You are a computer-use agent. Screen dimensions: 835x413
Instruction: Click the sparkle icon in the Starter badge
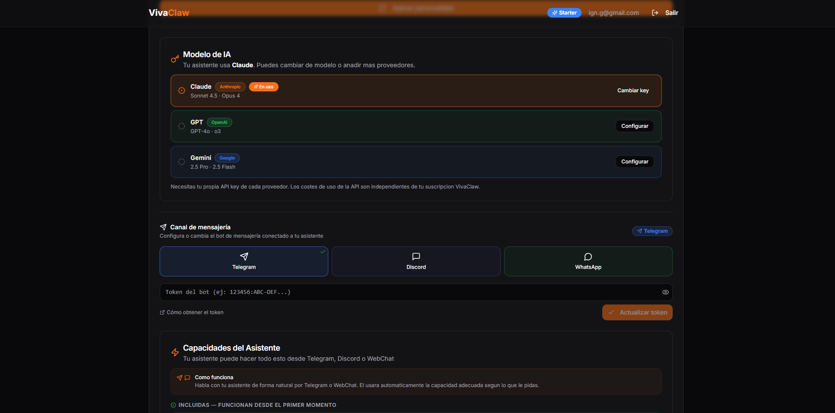pyautogui.click(x=555, y=13)
